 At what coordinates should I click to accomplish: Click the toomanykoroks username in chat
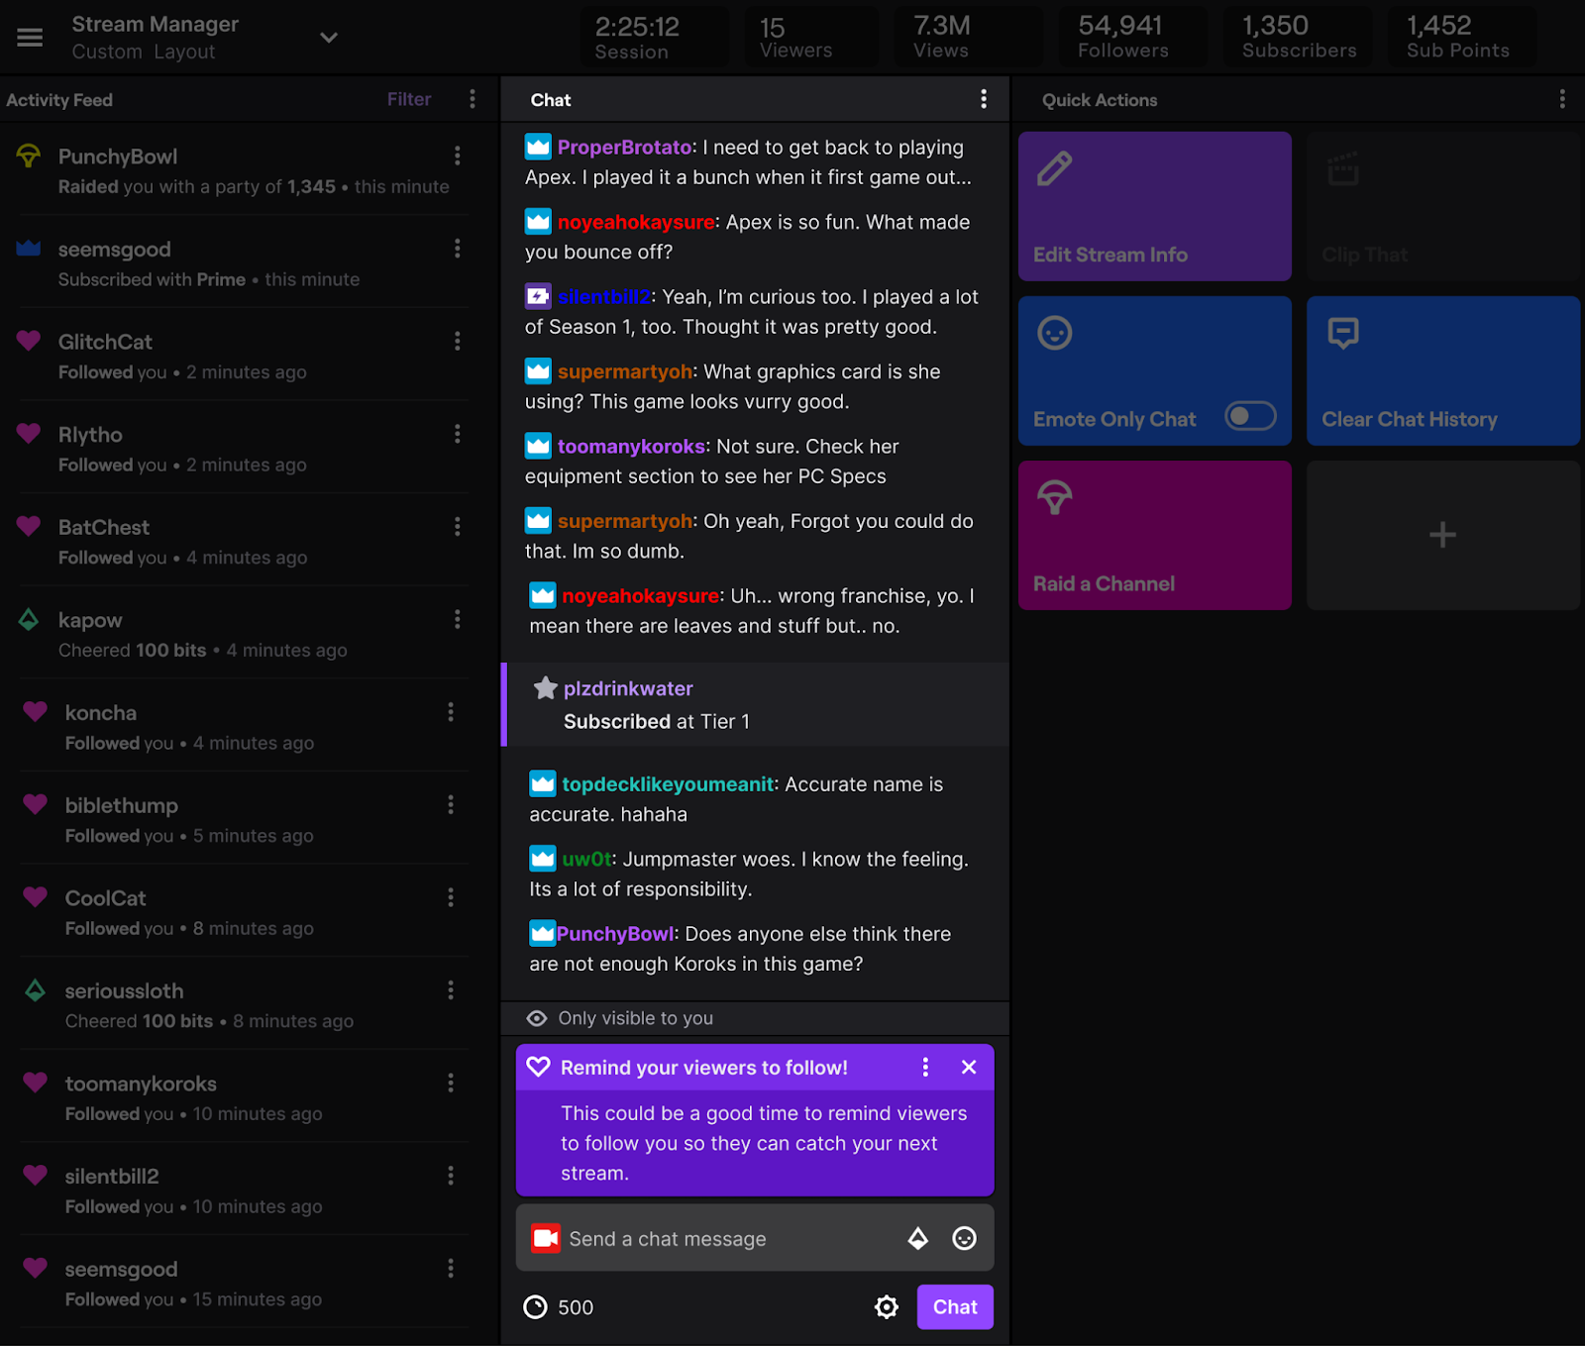click(x=632, y=447)
